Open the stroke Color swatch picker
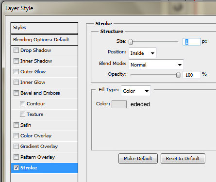 tap(119, 104)
